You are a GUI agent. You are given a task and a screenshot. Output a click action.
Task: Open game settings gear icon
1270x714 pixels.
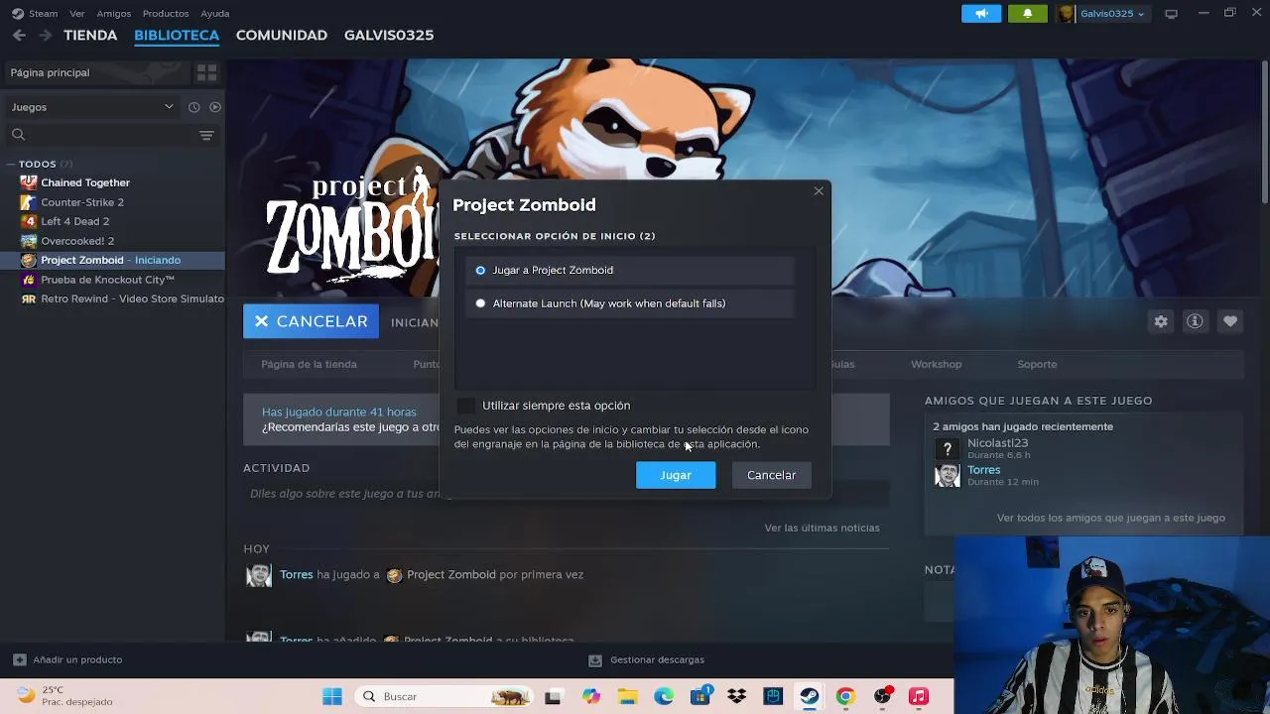1161,321
